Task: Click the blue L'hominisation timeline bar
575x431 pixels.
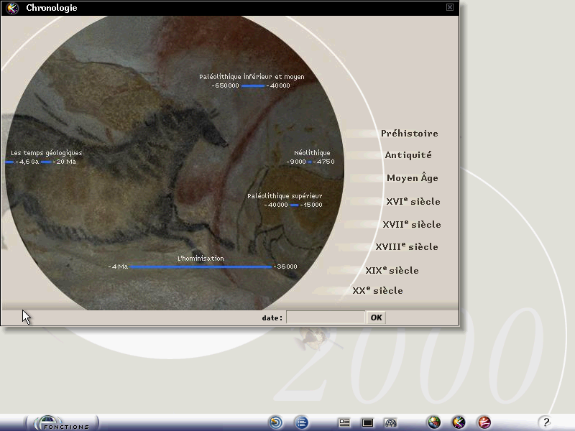Action: tap(201, 267)
